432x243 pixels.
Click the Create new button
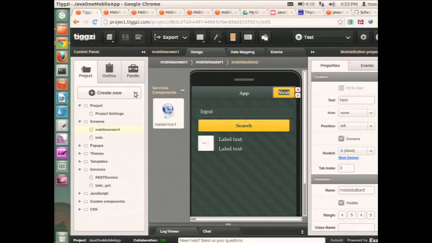point(109,93)
